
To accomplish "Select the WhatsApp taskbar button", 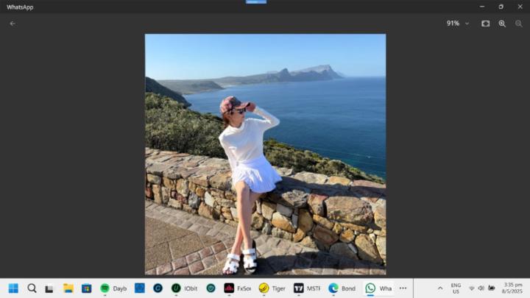I will pyautogui.click(x=378, y=288).
